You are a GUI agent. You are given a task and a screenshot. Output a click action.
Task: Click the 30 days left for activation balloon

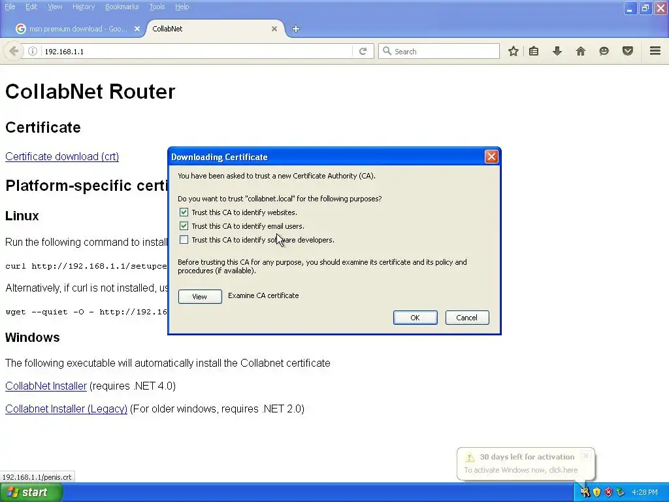click(x=526, y=463)
